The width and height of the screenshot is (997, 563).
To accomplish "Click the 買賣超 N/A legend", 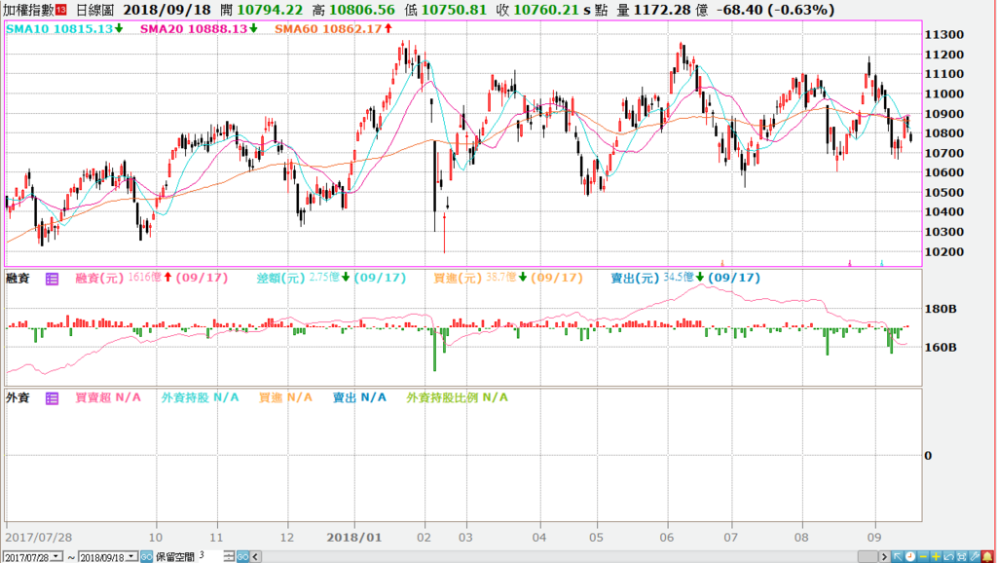I will pos(107,397).
